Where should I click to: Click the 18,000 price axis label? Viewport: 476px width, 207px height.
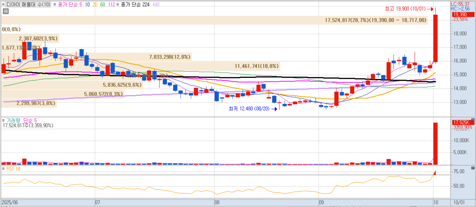click(460, 33)
